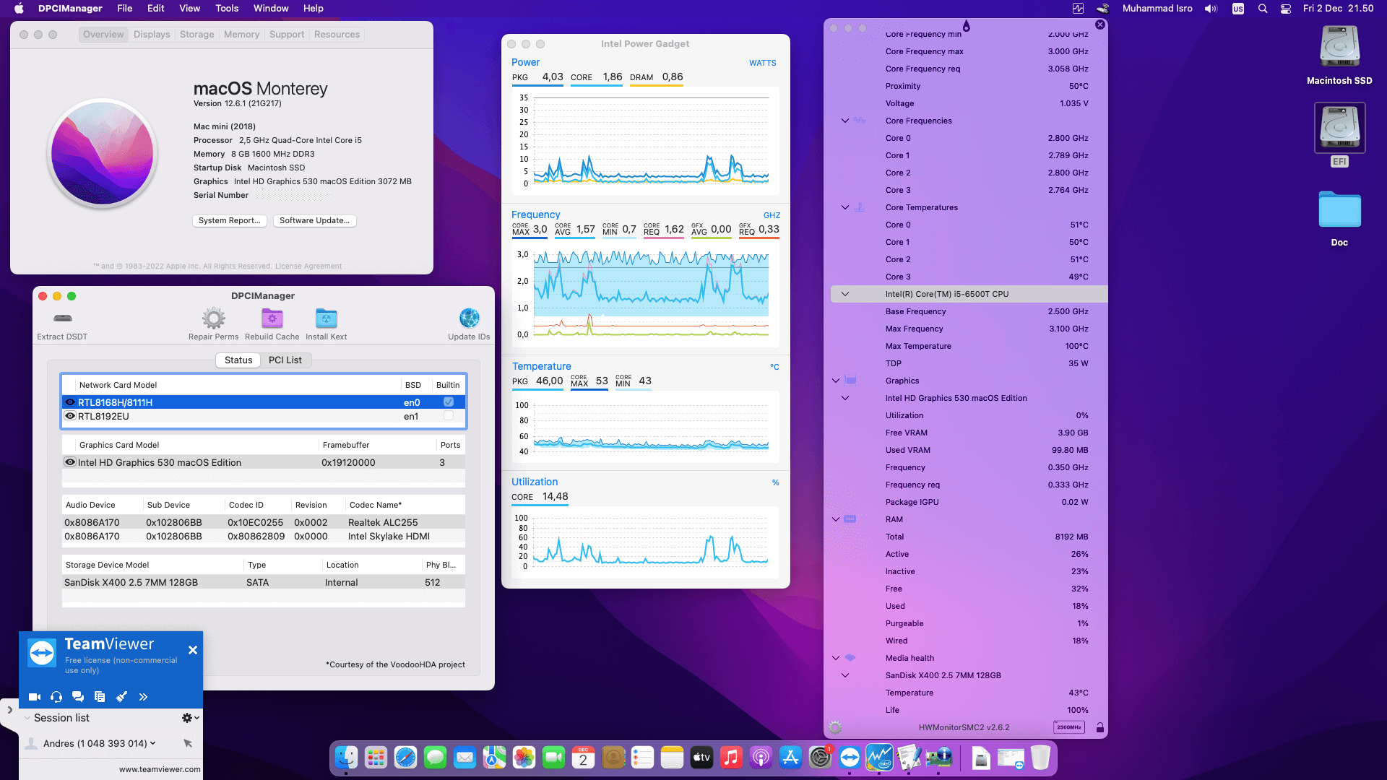Collapse the Graphics section in HWMonitor
This screenshot has height=780, width=1387.
click(x=836, y=381)
